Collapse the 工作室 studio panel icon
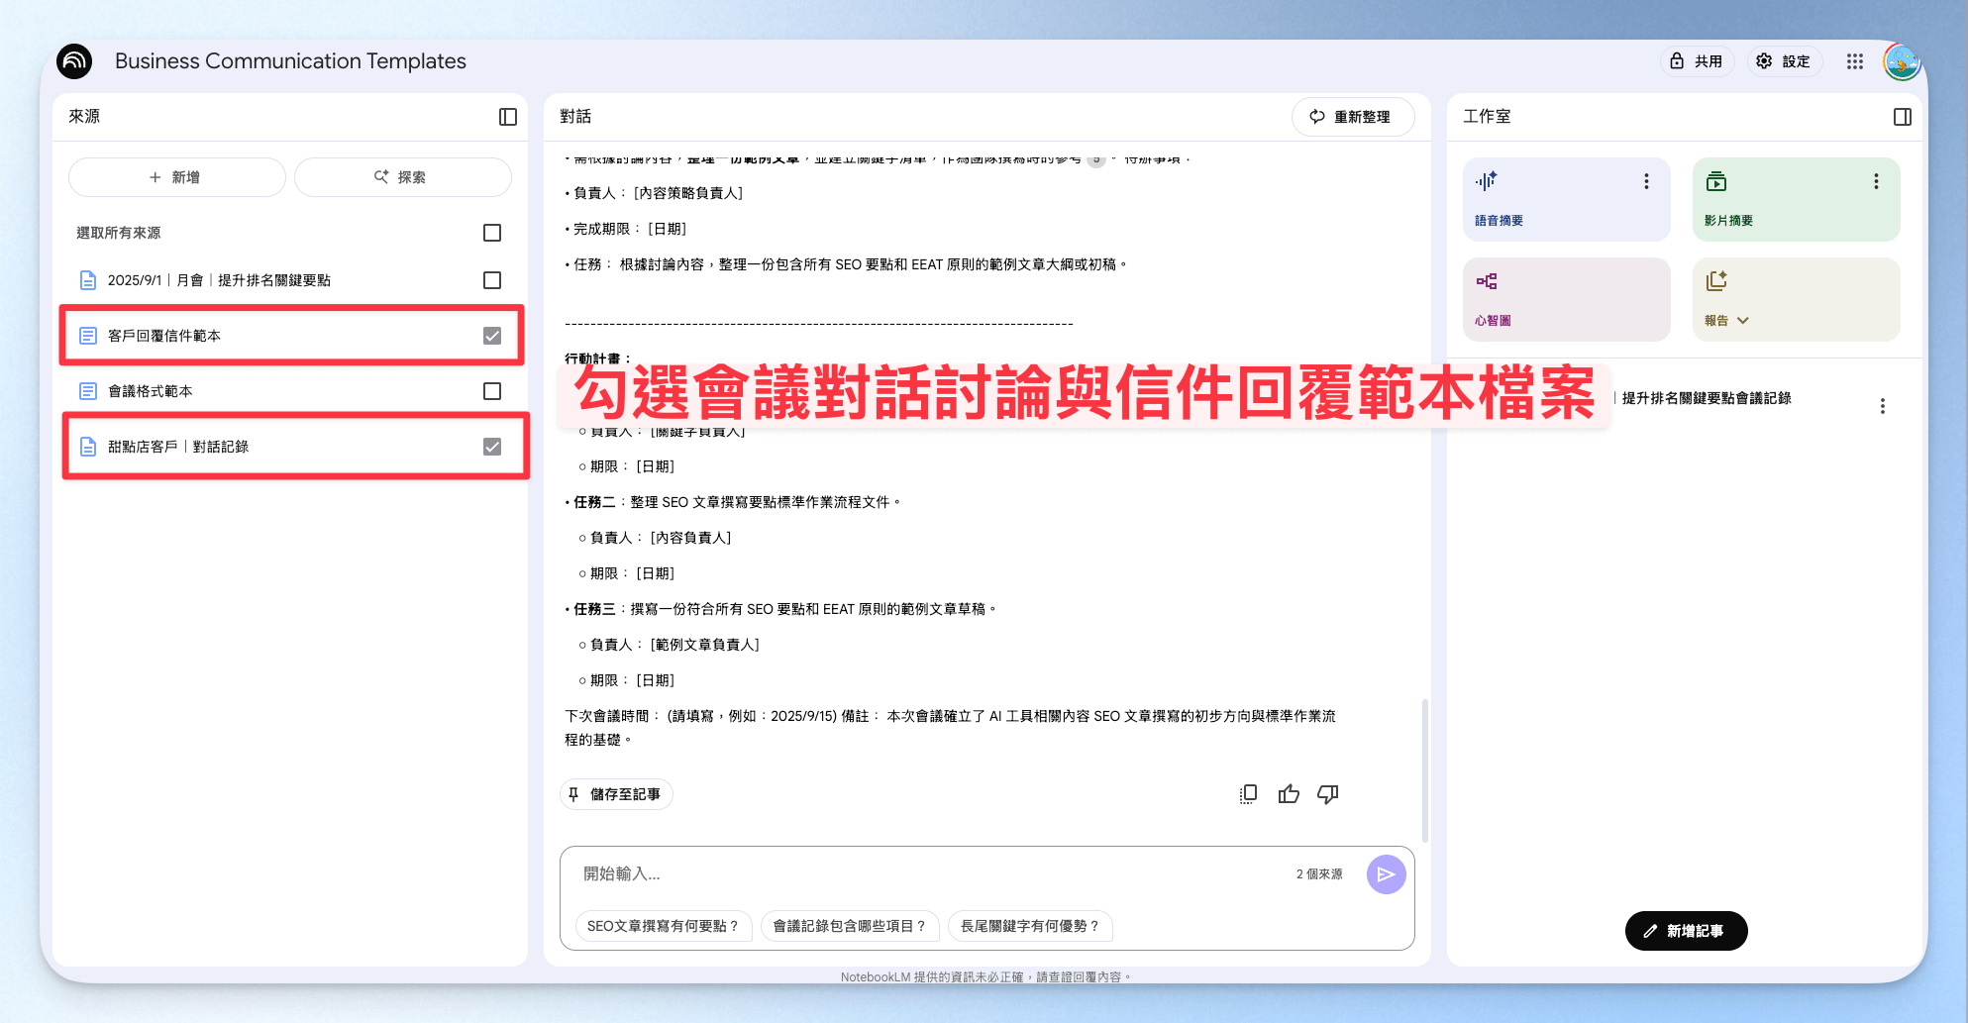 pyautogui.click(x=1902, y=117)
